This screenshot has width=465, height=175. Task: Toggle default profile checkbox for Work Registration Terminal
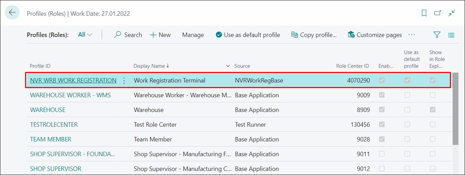(x=407, y=80)
